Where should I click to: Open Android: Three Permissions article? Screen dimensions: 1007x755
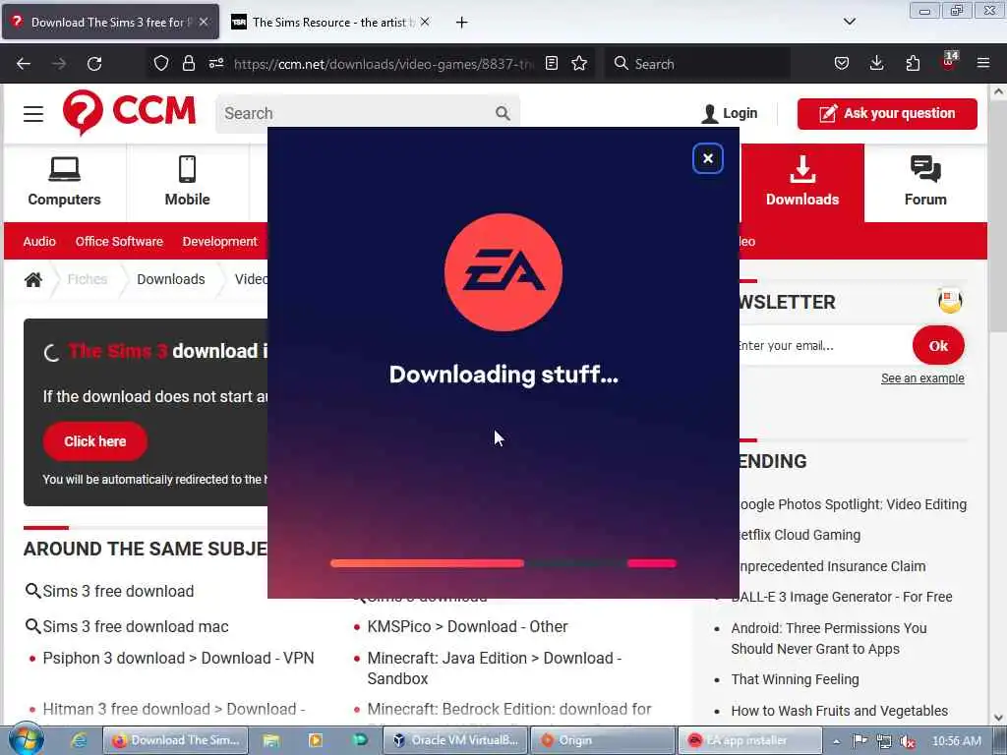coord(828,638)
